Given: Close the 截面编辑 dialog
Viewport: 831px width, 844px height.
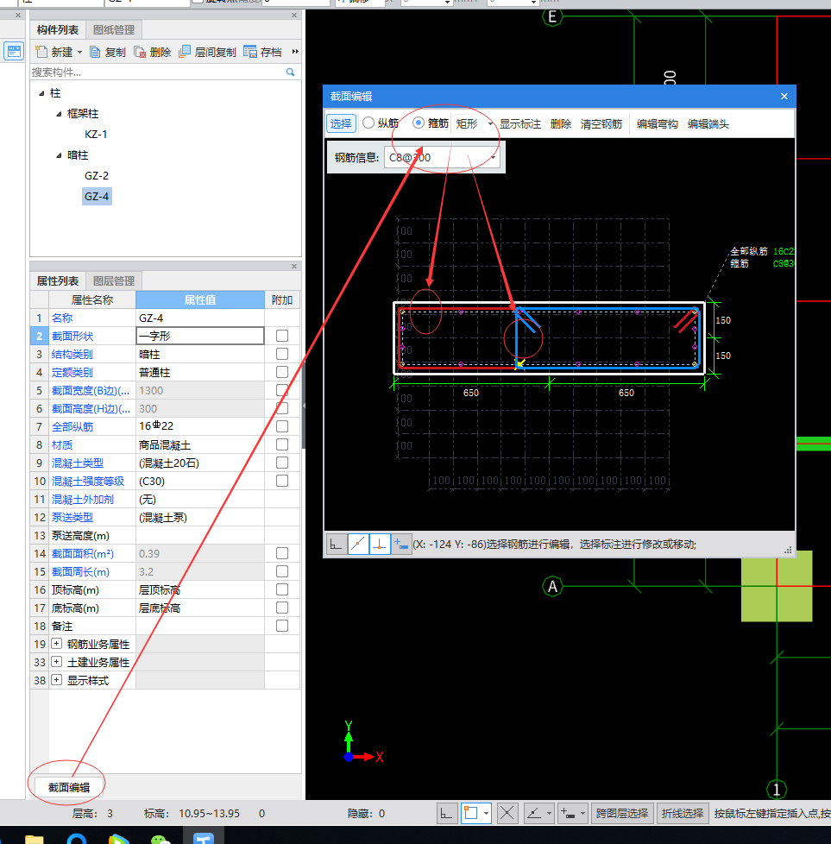Looking at the screenshot, I should pyautogui.click(x=784, y=97).
